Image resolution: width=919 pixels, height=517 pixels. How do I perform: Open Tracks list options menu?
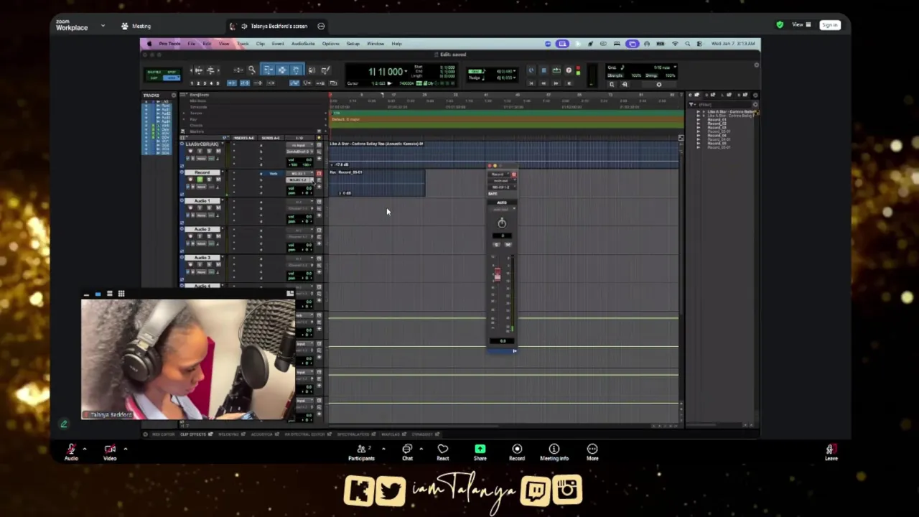click(x=174, y=96)
